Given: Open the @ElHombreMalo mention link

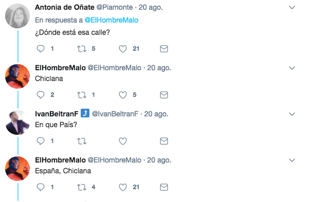Looking at the screenshot, I should [112, 20].
